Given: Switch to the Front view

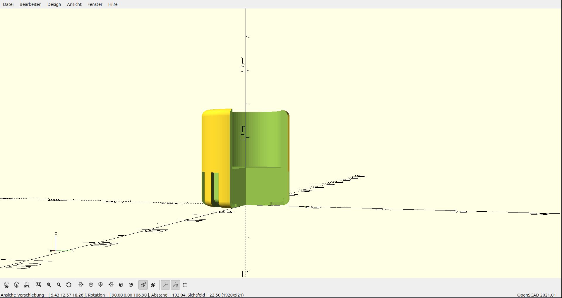Looking at the screenshot, I should pyautogui.click(x=121, y=285).
